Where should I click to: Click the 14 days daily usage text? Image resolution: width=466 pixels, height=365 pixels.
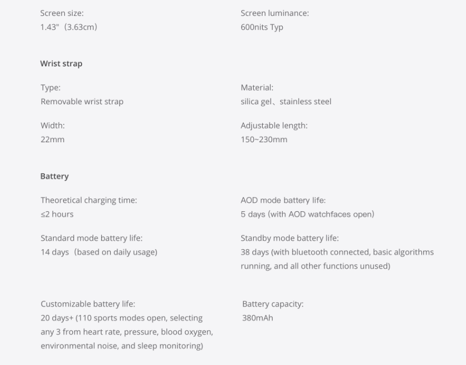pyautogui.click(x=99, y=252)
